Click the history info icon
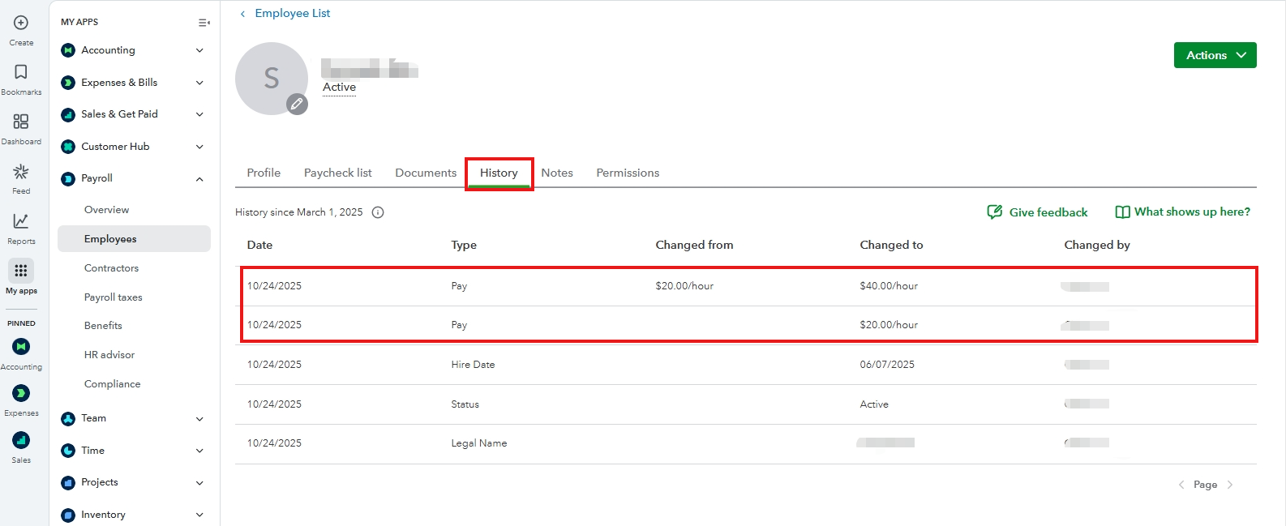The height and width of the screenshot is (526, 1286). click(x=378, y=212)
